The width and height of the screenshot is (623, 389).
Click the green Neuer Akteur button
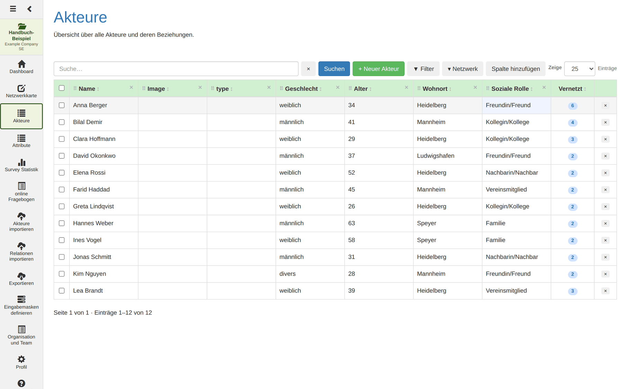tap(379, 69)
